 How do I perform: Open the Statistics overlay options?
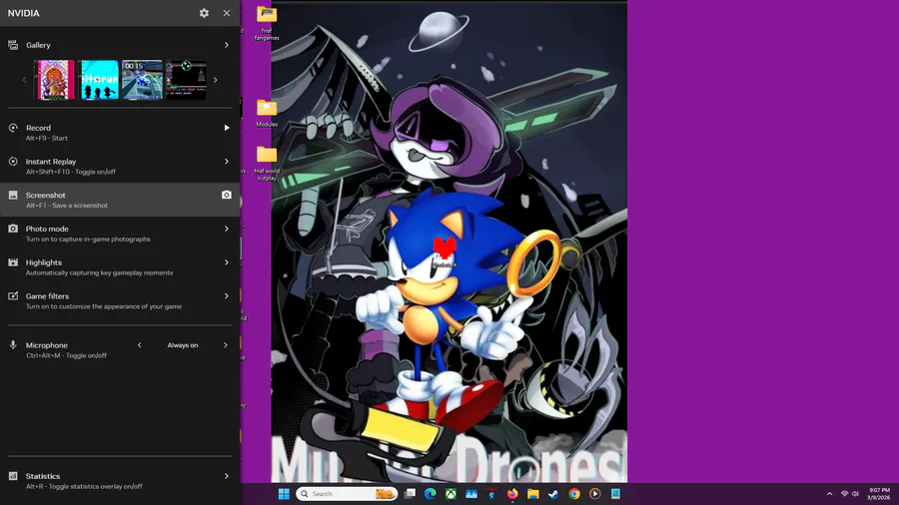[119, 481]
